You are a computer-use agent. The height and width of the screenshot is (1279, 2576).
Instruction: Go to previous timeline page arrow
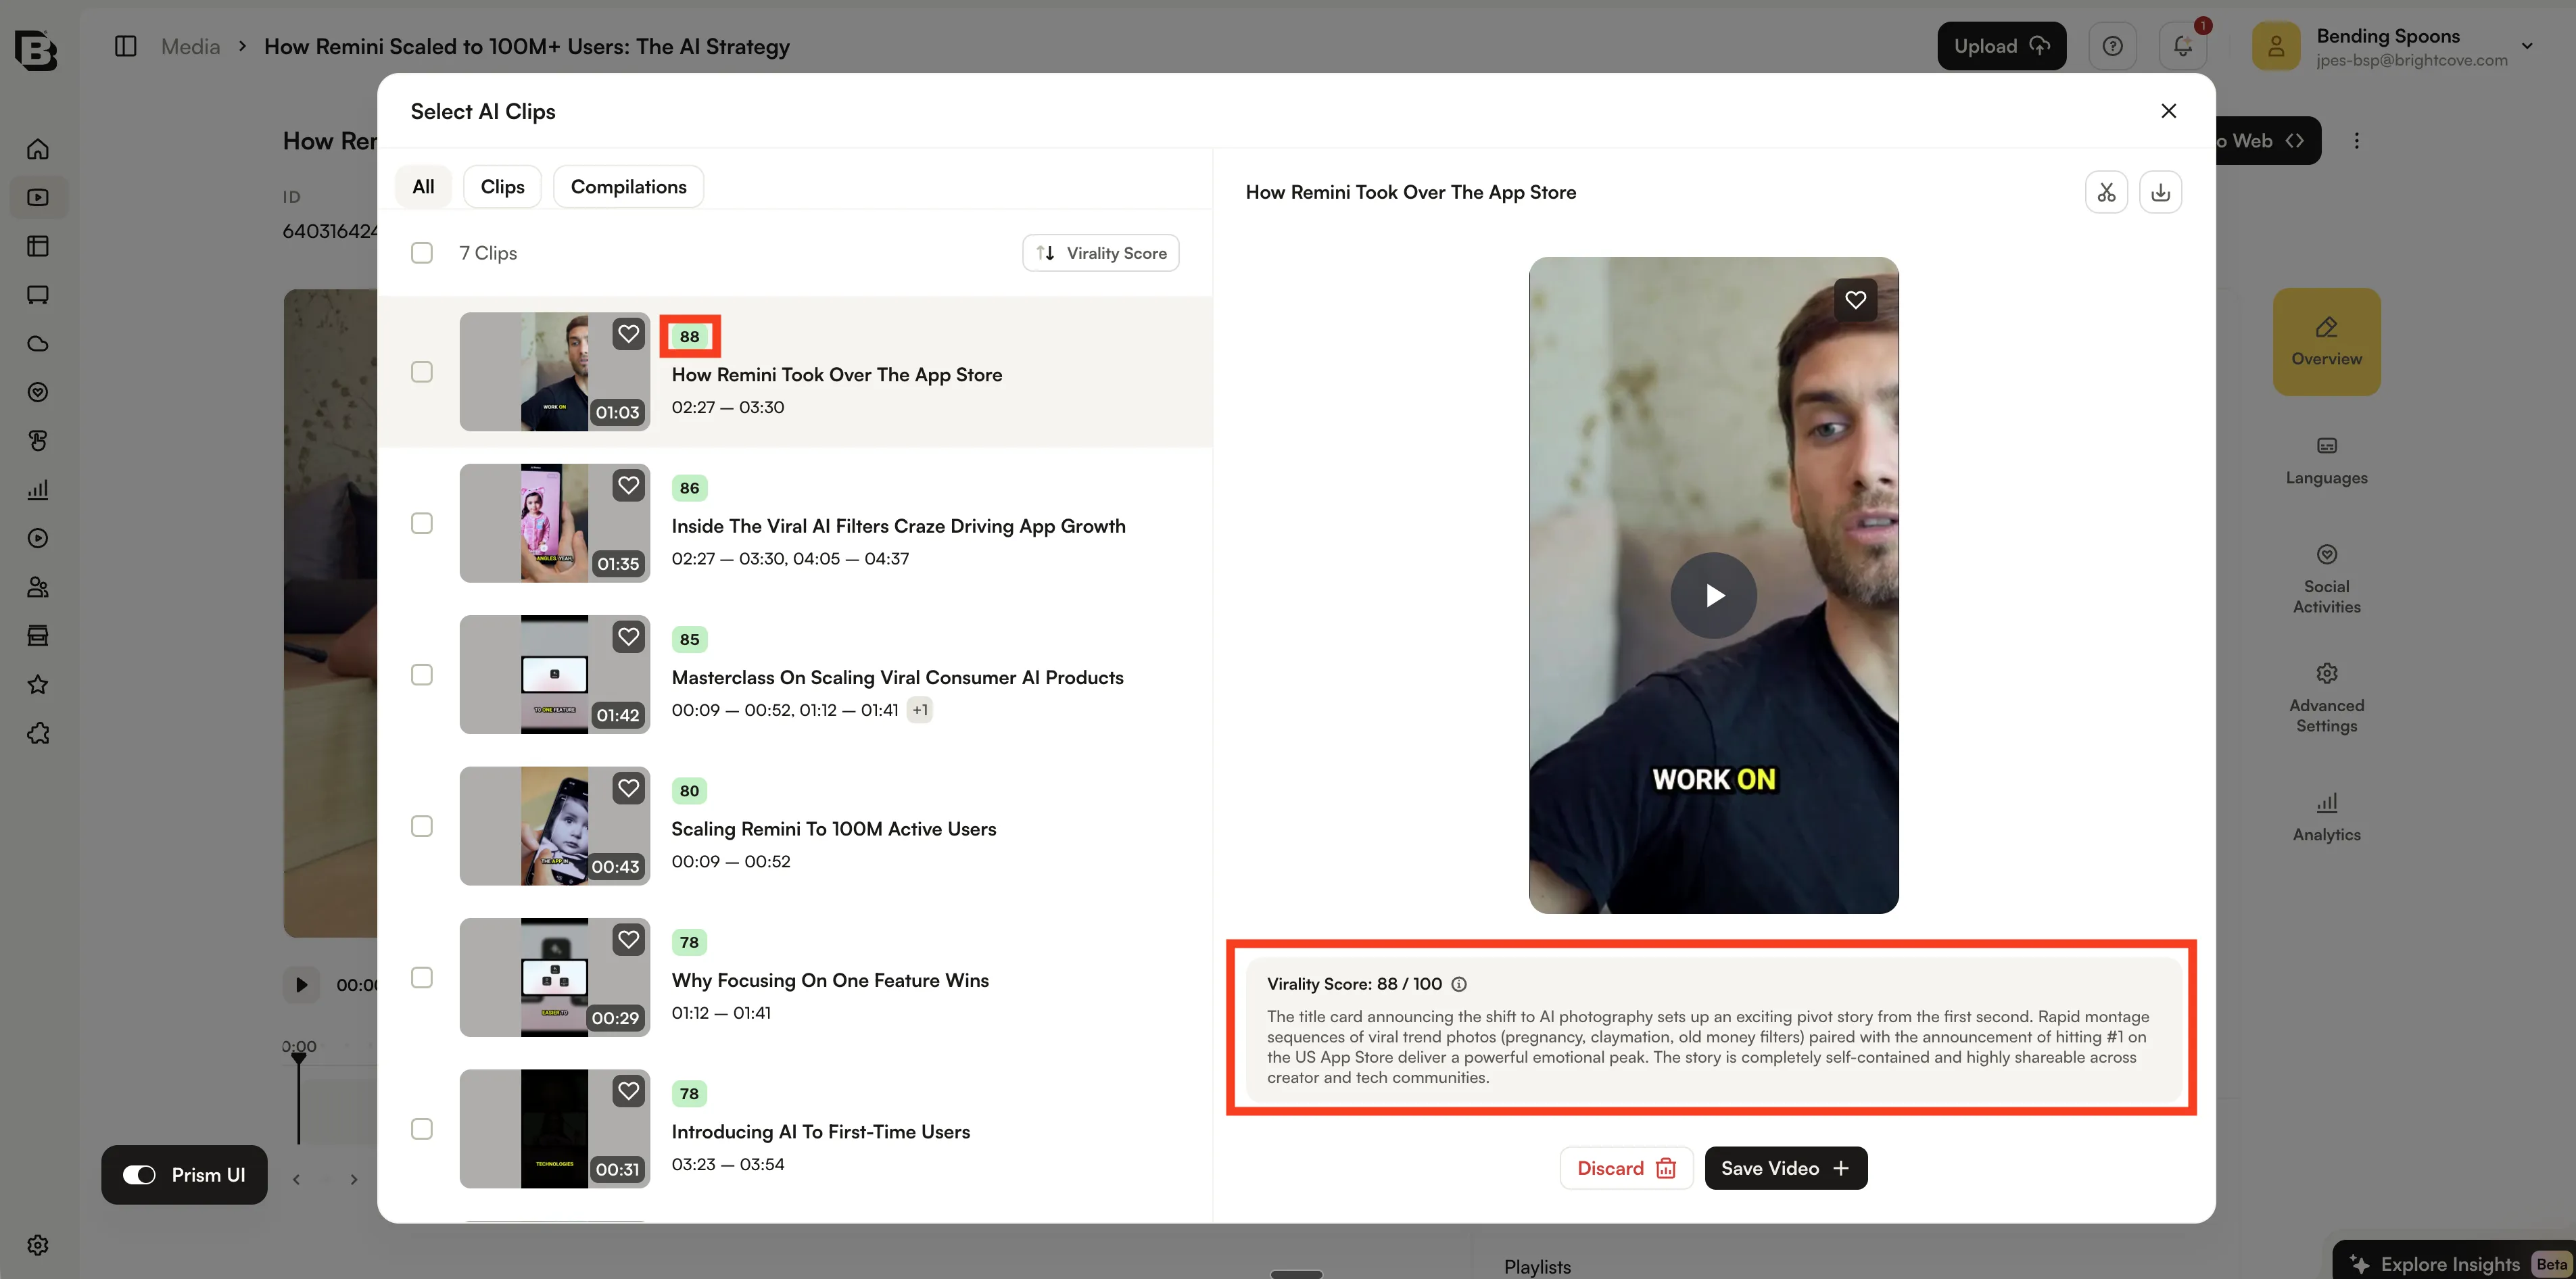[296, 1179]
